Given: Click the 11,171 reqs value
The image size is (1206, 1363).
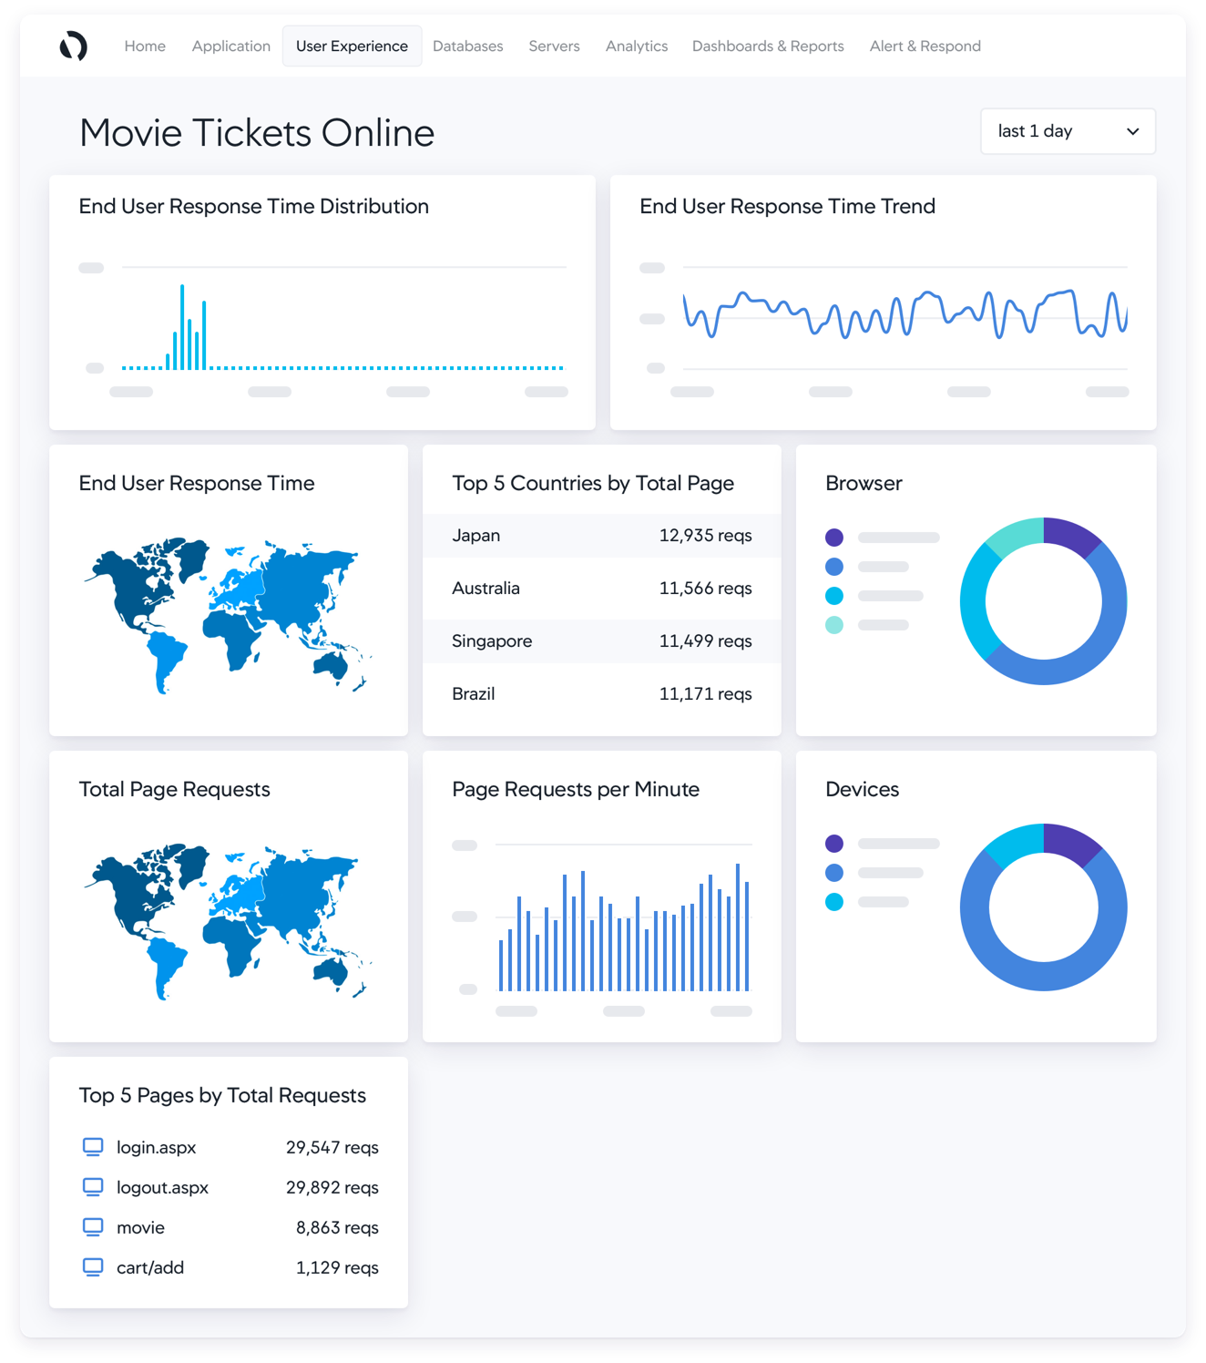Looking at the screenshot, I should 706,694.
